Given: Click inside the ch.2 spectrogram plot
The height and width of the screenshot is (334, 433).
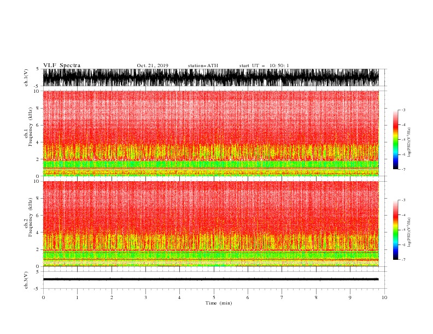Looking at the screenshot, I should [210, 224].
